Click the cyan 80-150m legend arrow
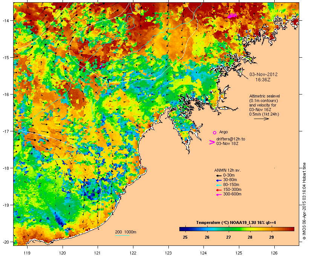Image resolution: width=309 pixels, height=256 pixels. (x=219, y=185)
